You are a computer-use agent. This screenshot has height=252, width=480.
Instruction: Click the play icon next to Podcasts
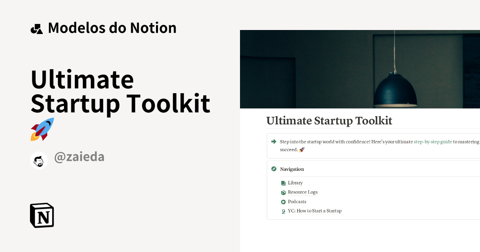[x=283, y=202]
